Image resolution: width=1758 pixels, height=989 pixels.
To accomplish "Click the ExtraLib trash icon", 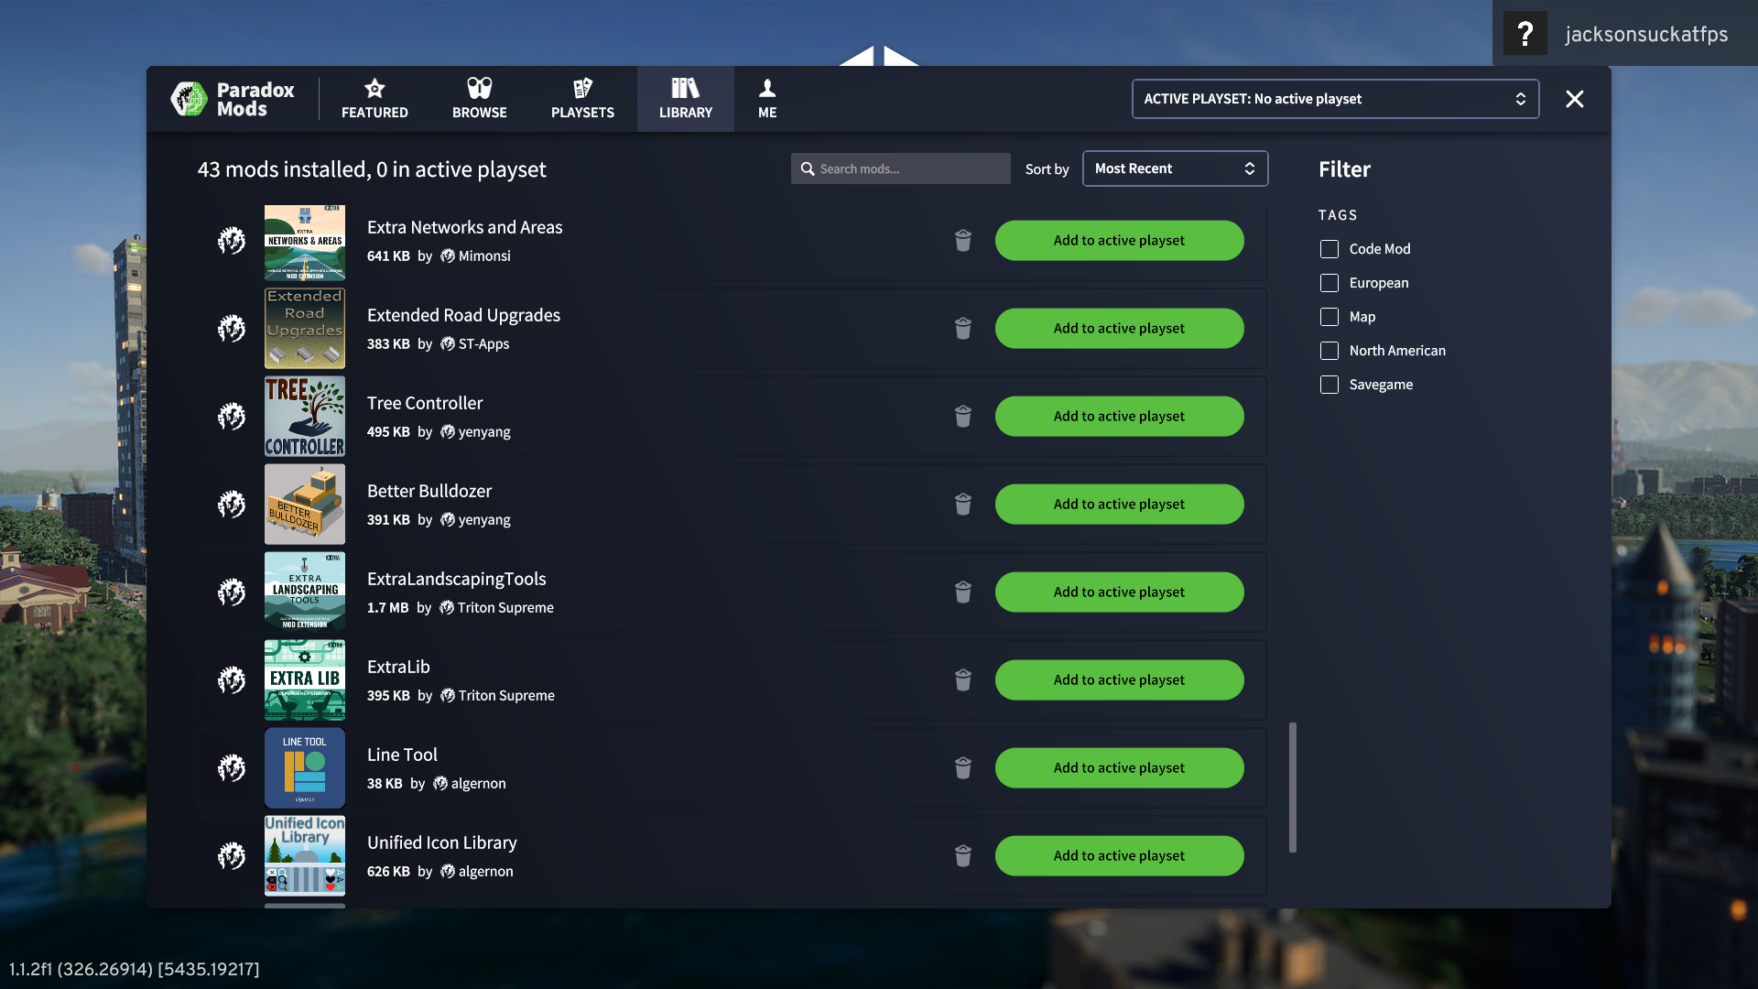I will (962, 679).
